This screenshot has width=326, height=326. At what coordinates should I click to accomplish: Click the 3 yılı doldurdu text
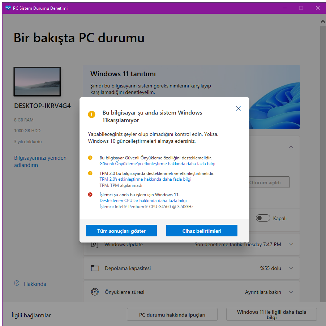click(x=28, y=142)
